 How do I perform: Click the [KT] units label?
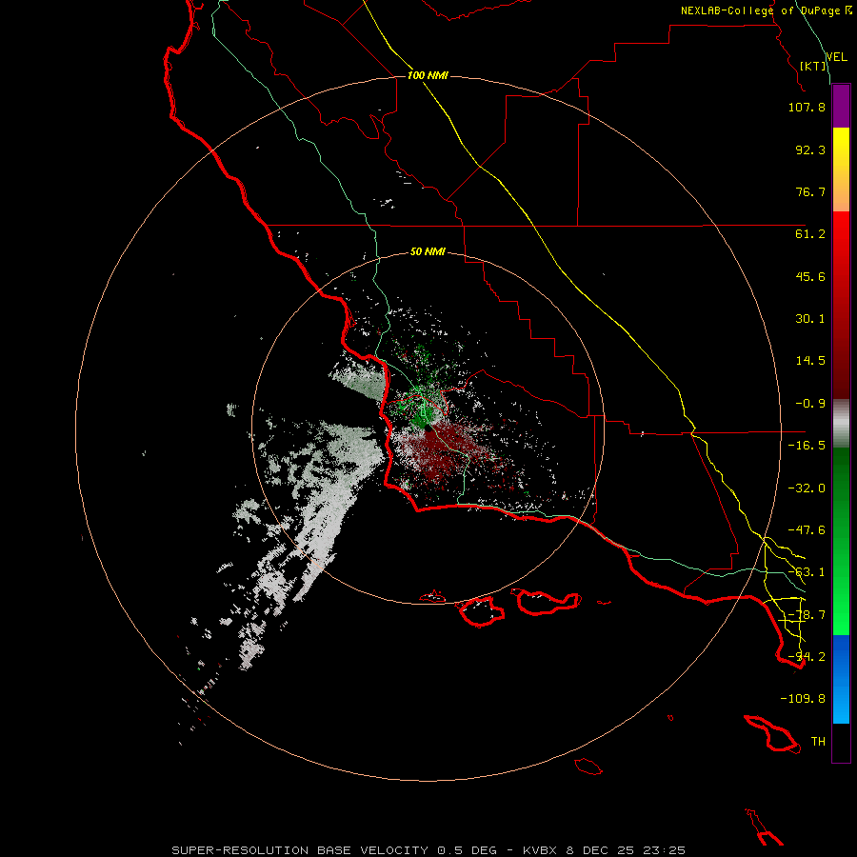(x=813, y=66)
